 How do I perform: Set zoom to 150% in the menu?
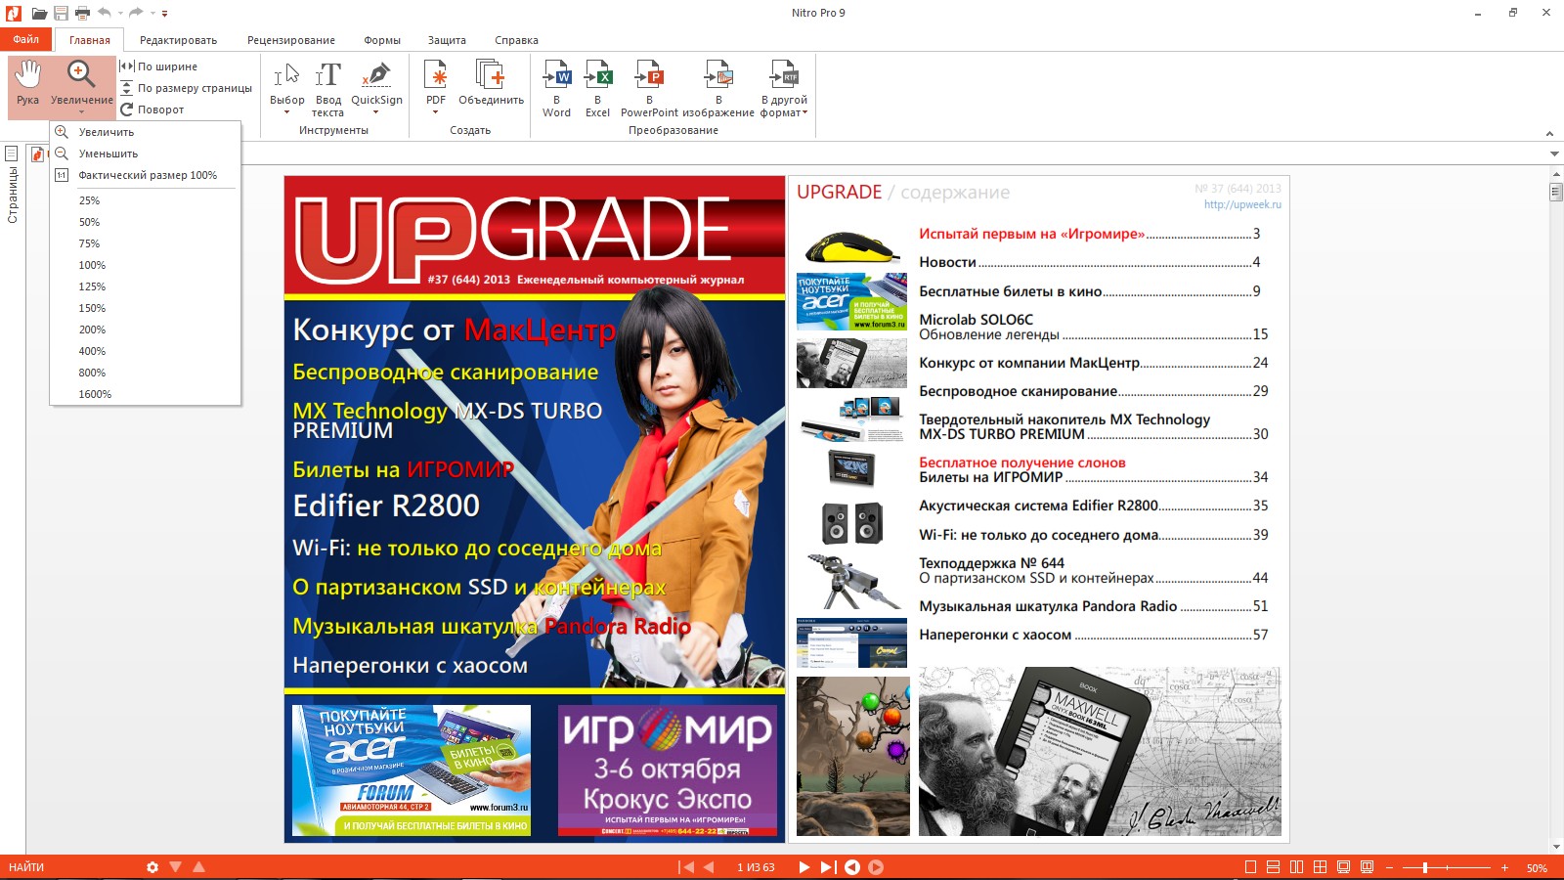[146, 308]
